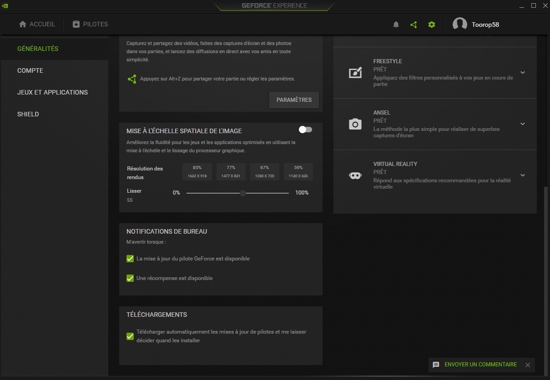Click the Lisser value '55'
The image size is (550, 380).
[x=130, y=200]
